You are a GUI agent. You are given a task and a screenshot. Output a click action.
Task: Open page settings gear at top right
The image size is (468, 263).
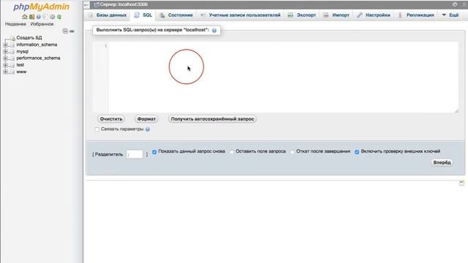(x=455, y=4)
